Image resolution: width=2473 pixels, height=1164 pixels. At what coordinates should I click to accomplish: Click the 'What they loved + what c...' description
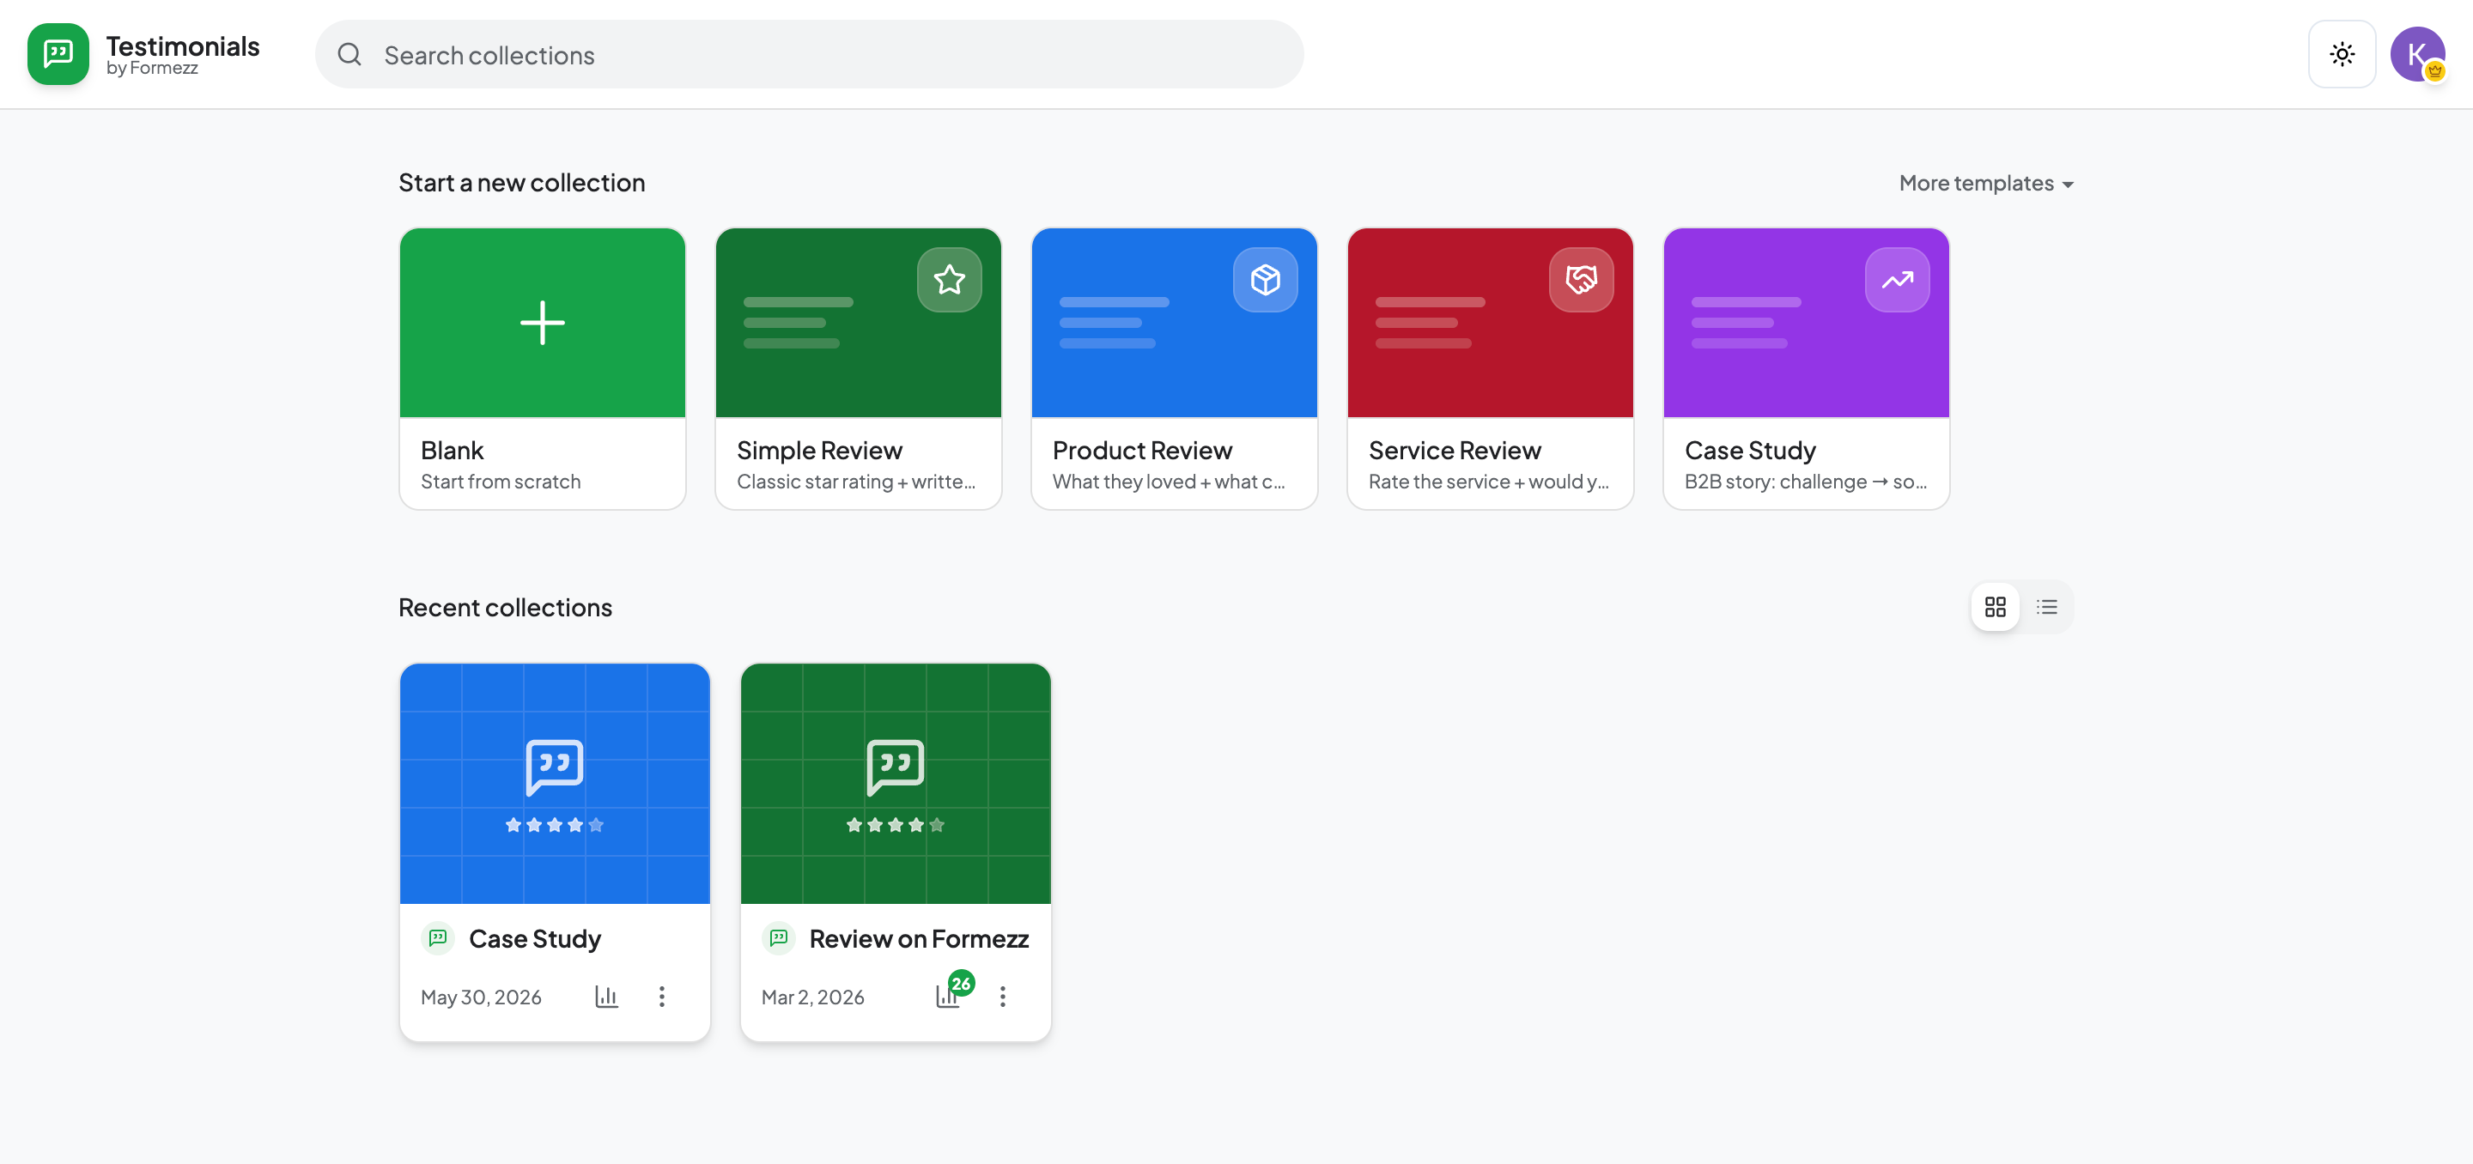(x=1169, y=482)
